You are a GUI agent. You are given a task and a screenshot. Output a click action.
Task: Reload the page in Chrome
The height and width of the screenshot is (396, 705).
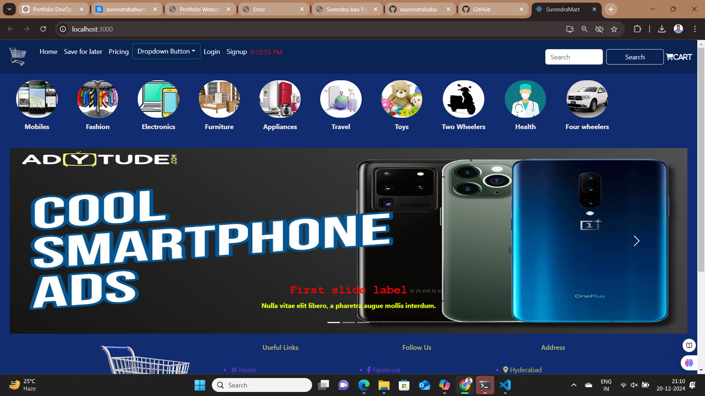click(x=43, y=29)
